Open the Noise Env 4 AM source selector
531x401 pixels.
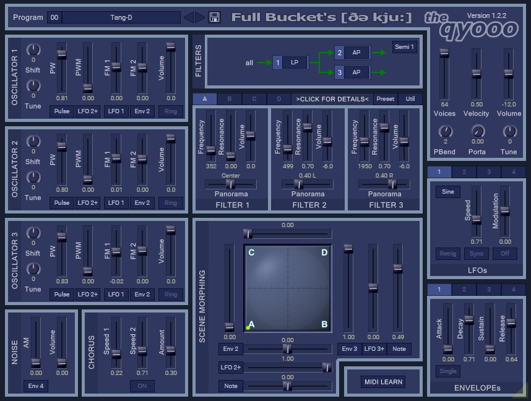[35, 386]
